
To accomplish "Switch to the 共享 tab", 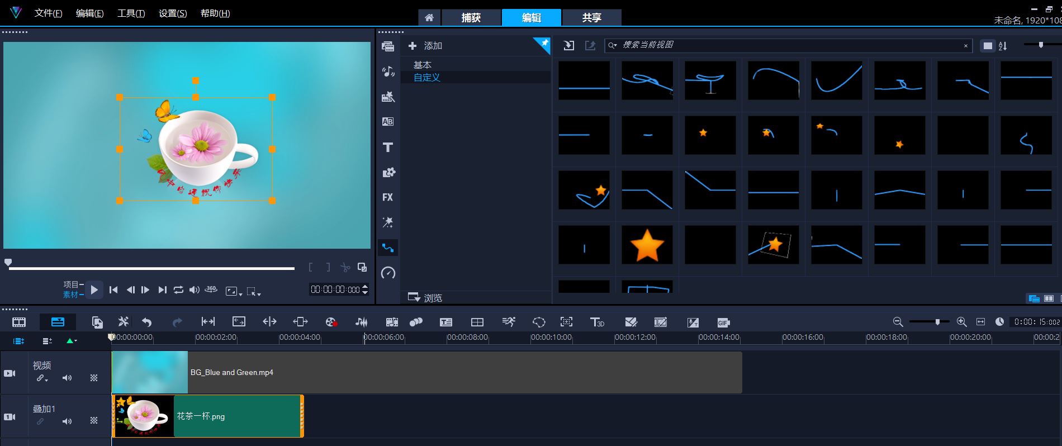I will tap(592, 17).
